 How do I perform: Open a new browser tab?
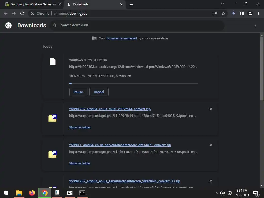coord(131,5)
